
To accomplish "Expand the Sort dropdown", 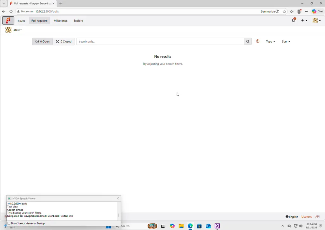I will click(286, 42).
